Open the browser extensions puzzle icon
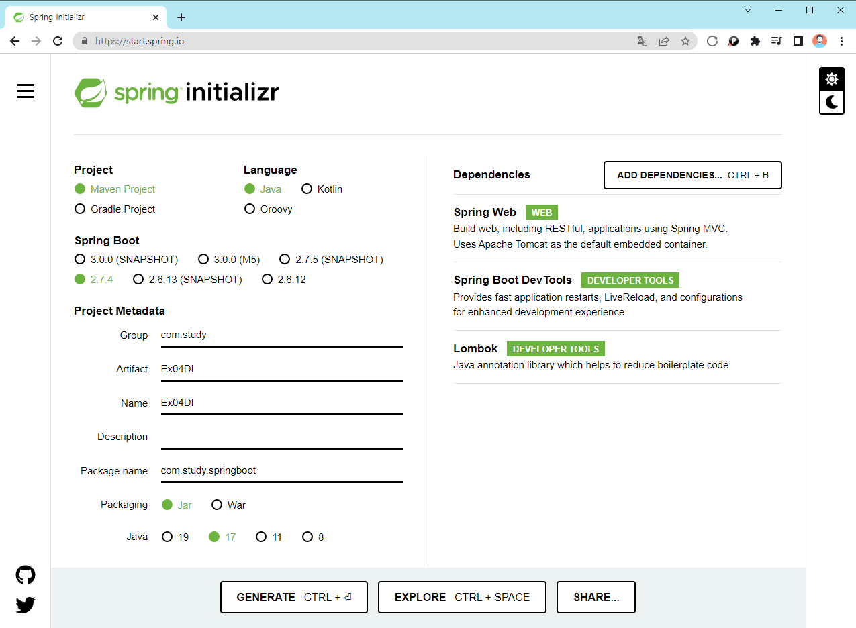Screen dimensions: 856x628 [755, 41]
